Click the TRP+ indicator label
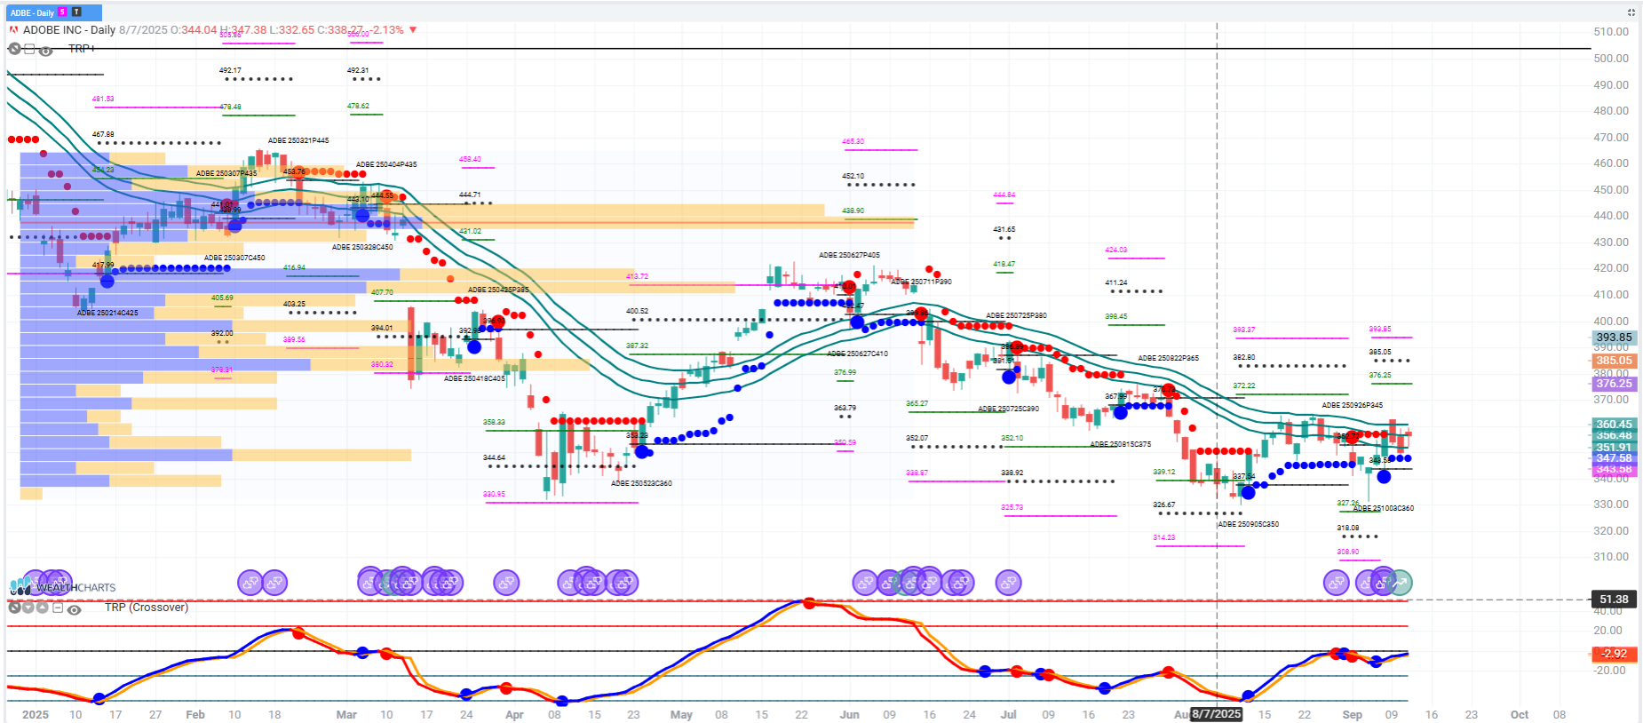This screenshot has height=723, width=1643. (82, 49)
